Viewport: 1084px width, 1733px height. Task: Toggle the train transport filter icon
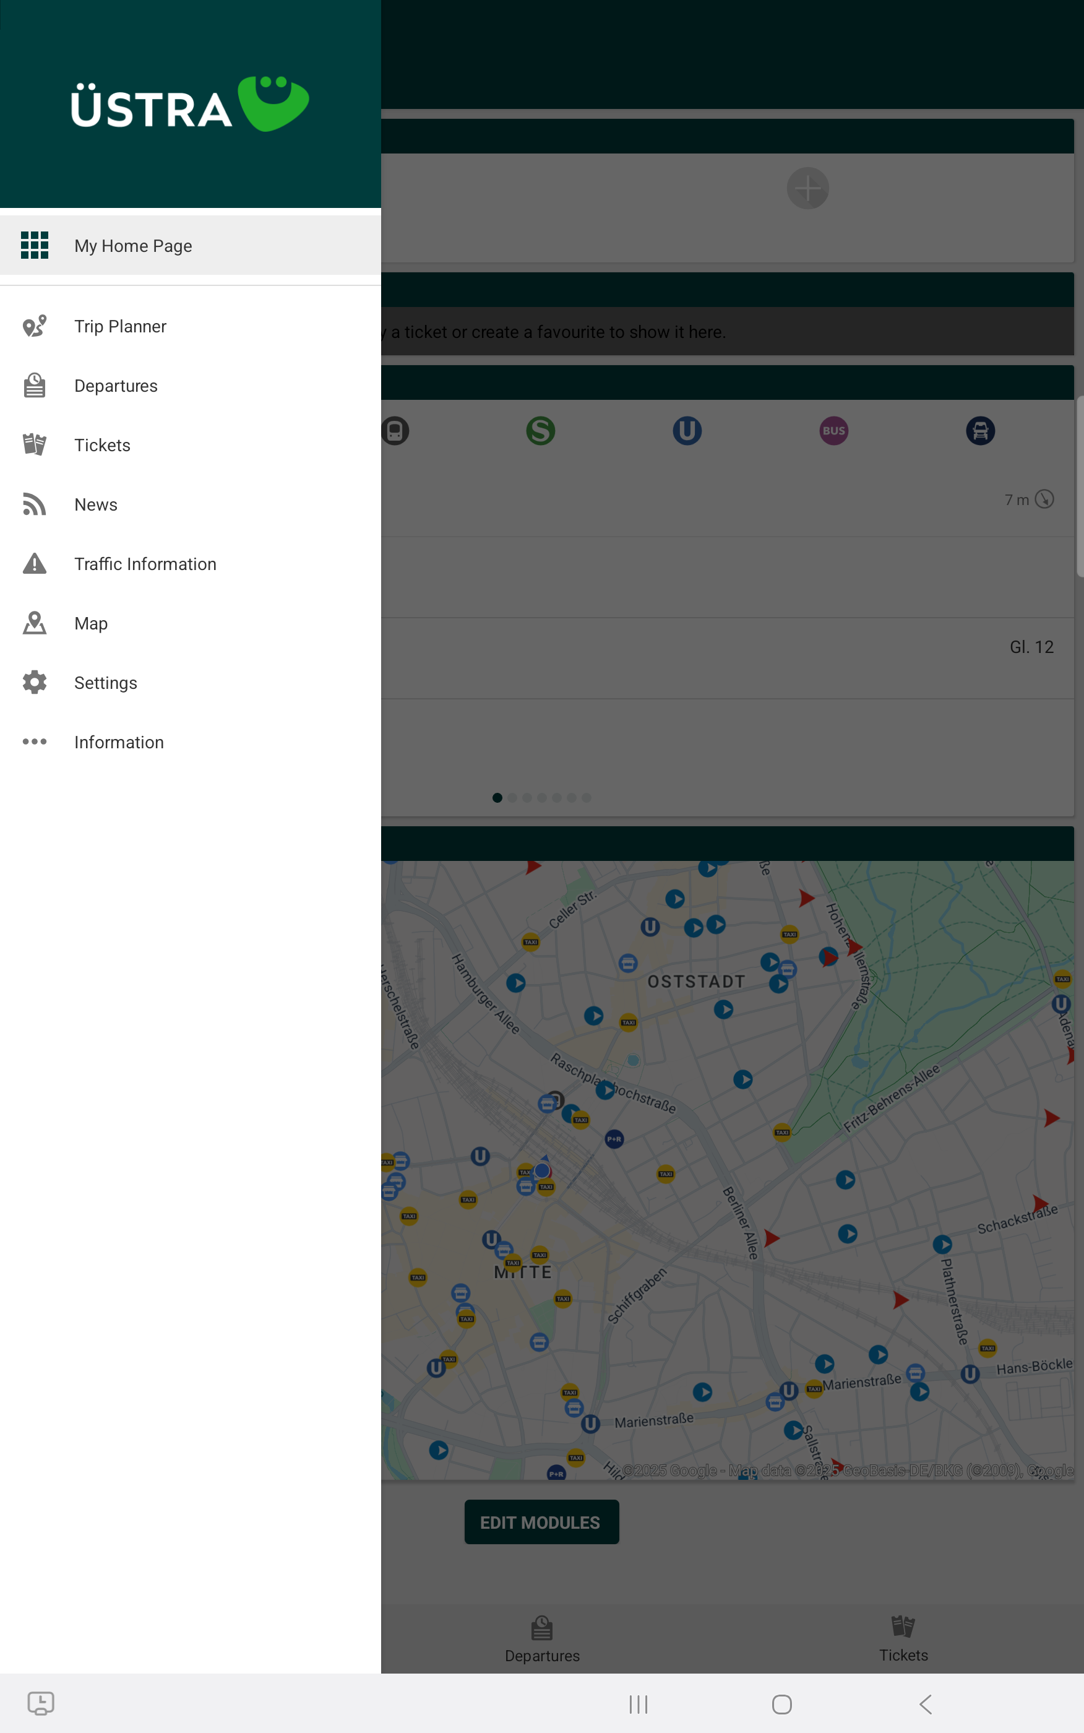tap(395, 431)
